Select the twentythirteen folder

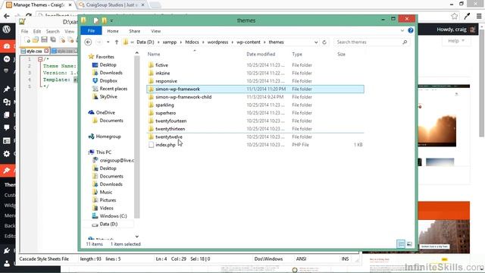point(170,129)
